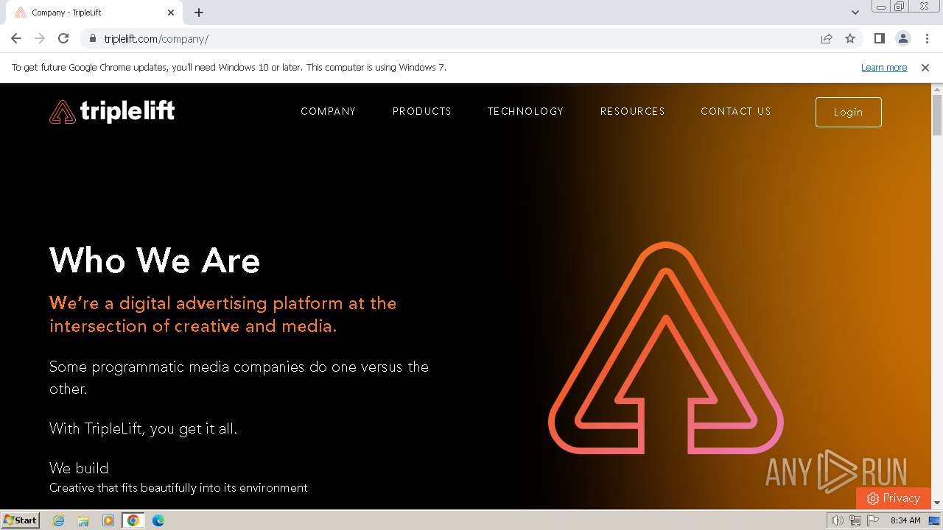Screen dimensions: 943x530
Task: Expand the tab search dropdown arrow
Action: 855,13
